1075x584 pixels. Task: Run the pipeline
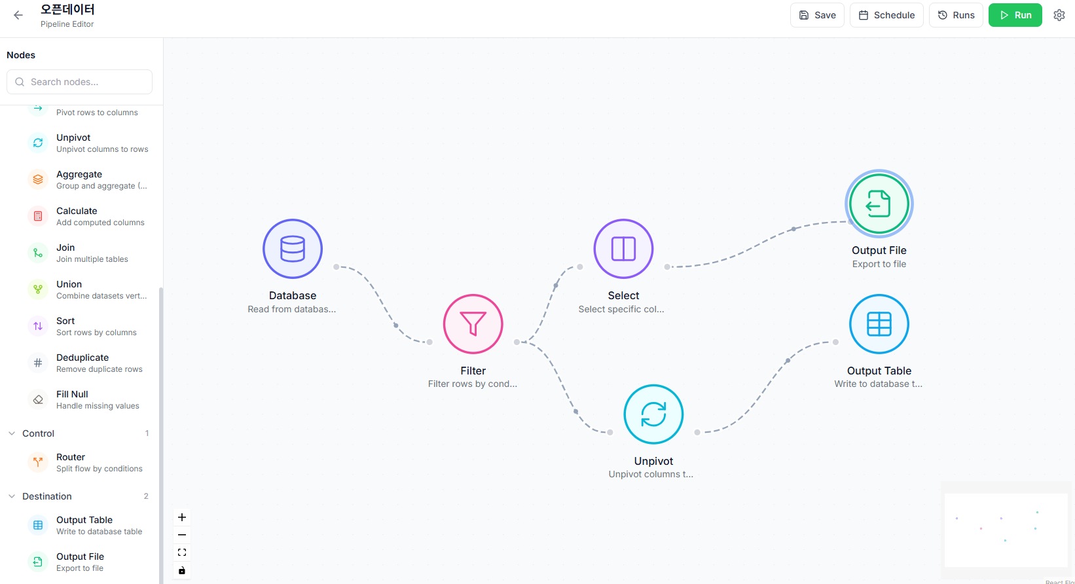point(1015,15)
